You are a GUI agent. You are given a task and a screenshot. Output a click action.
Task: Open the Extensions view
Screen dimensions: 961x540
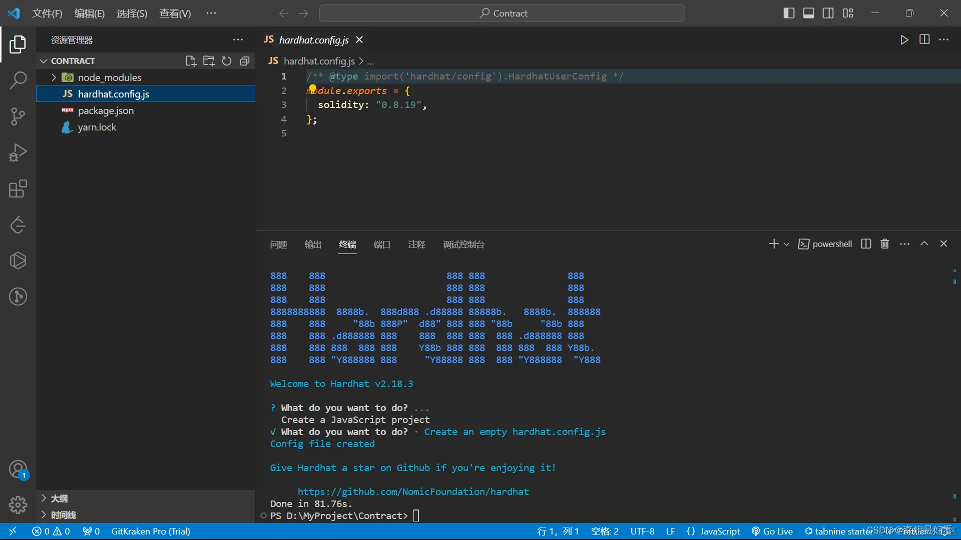18,188
